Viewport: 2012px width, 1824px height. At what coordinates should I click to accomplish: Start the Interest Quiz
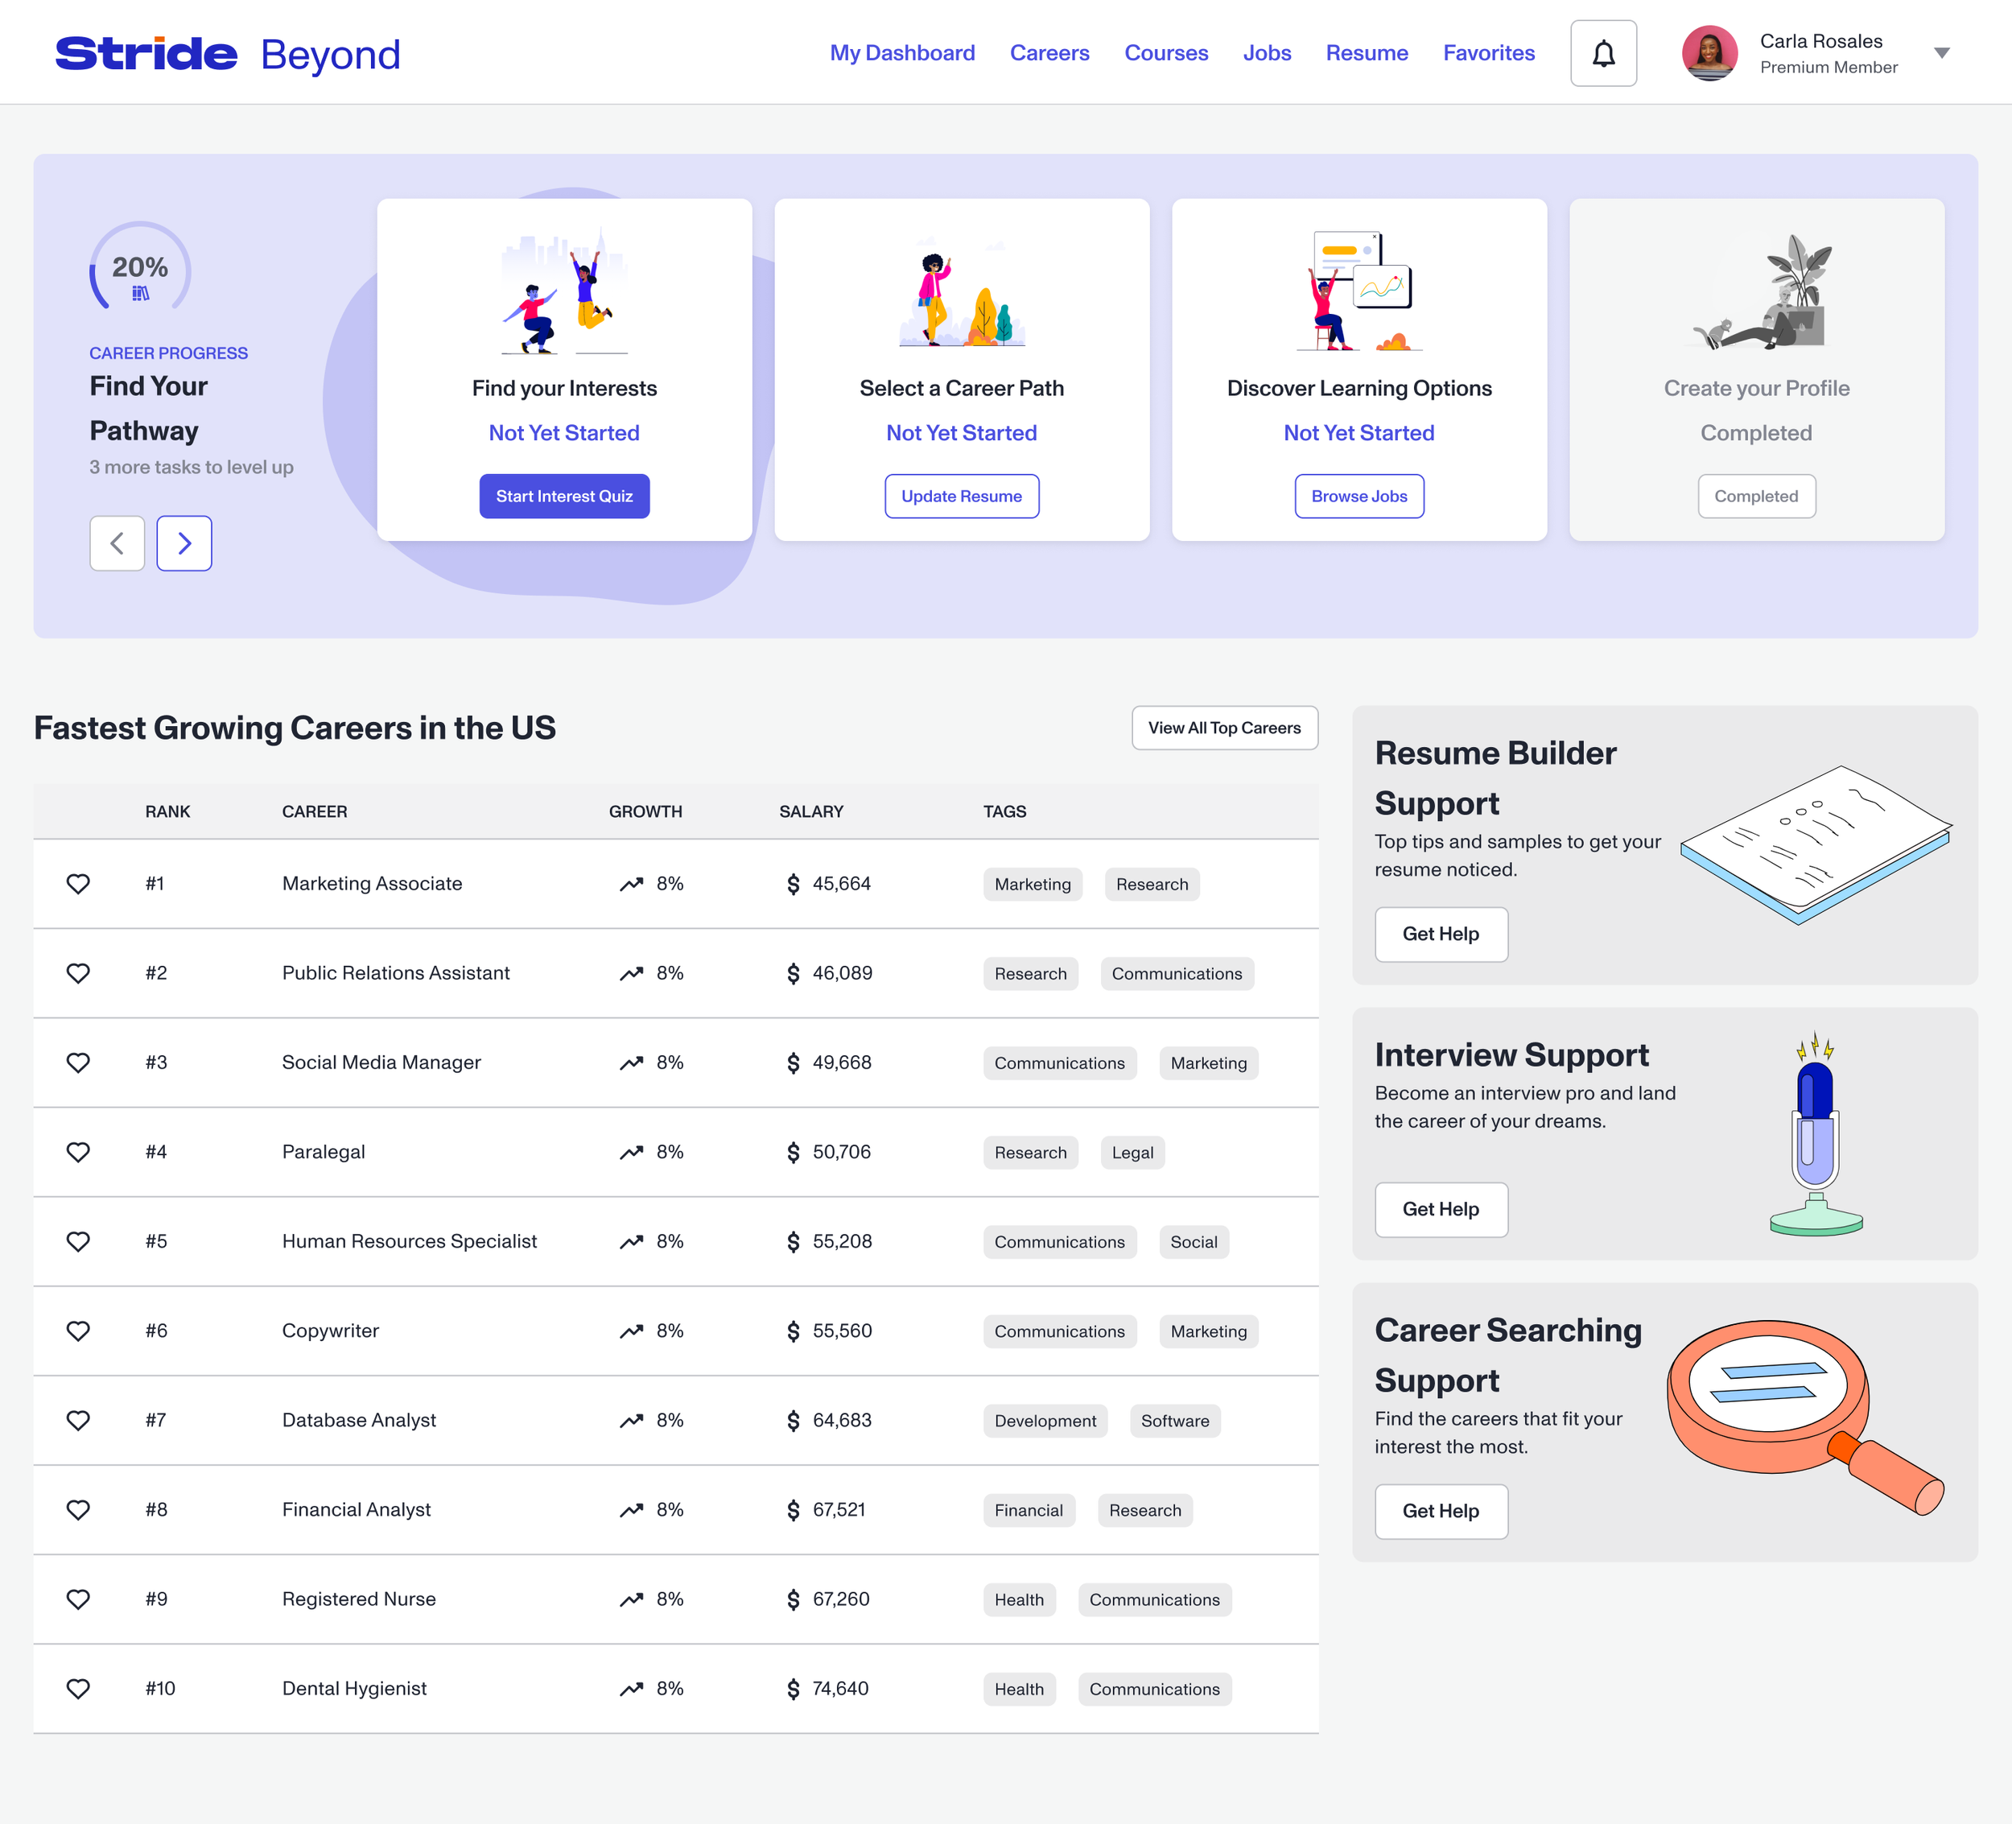[x=564, y=496]
